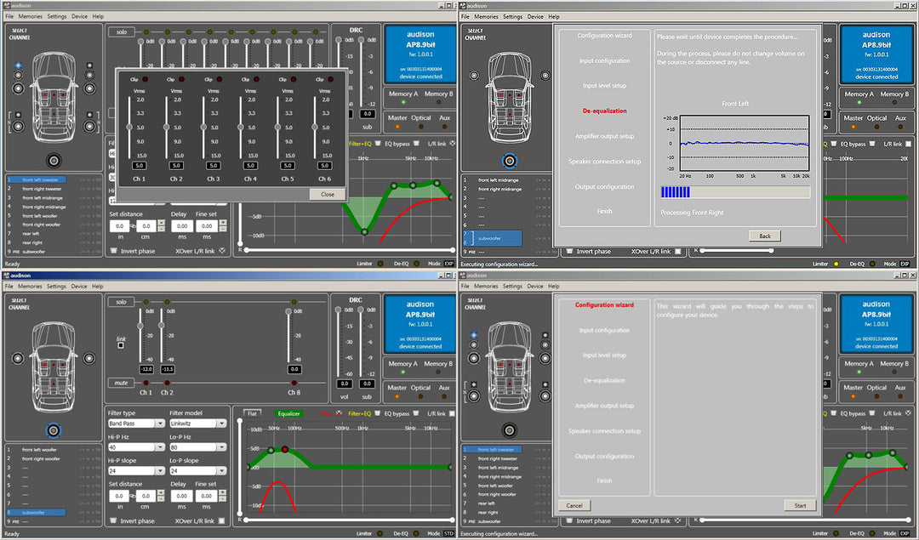Enable the XOver L/R link checkbox
The width and height of the screenshot is (919, 540).
click(x=221, y=521)
